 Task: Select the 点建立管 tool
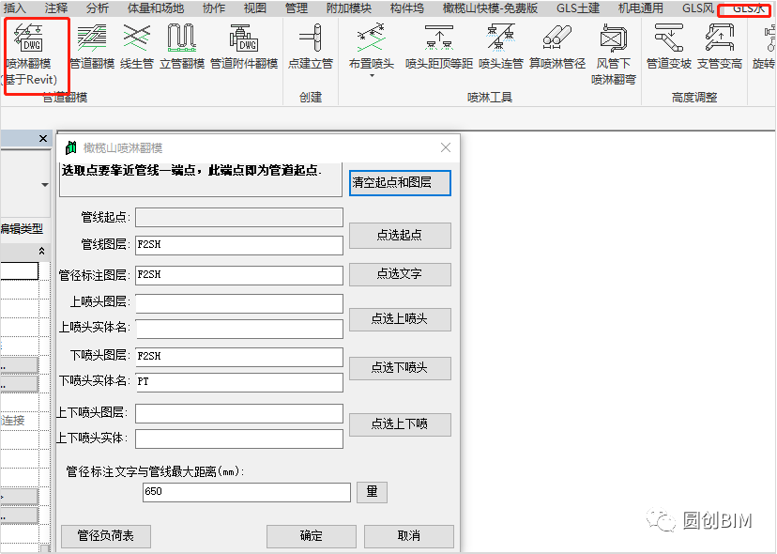311,47
